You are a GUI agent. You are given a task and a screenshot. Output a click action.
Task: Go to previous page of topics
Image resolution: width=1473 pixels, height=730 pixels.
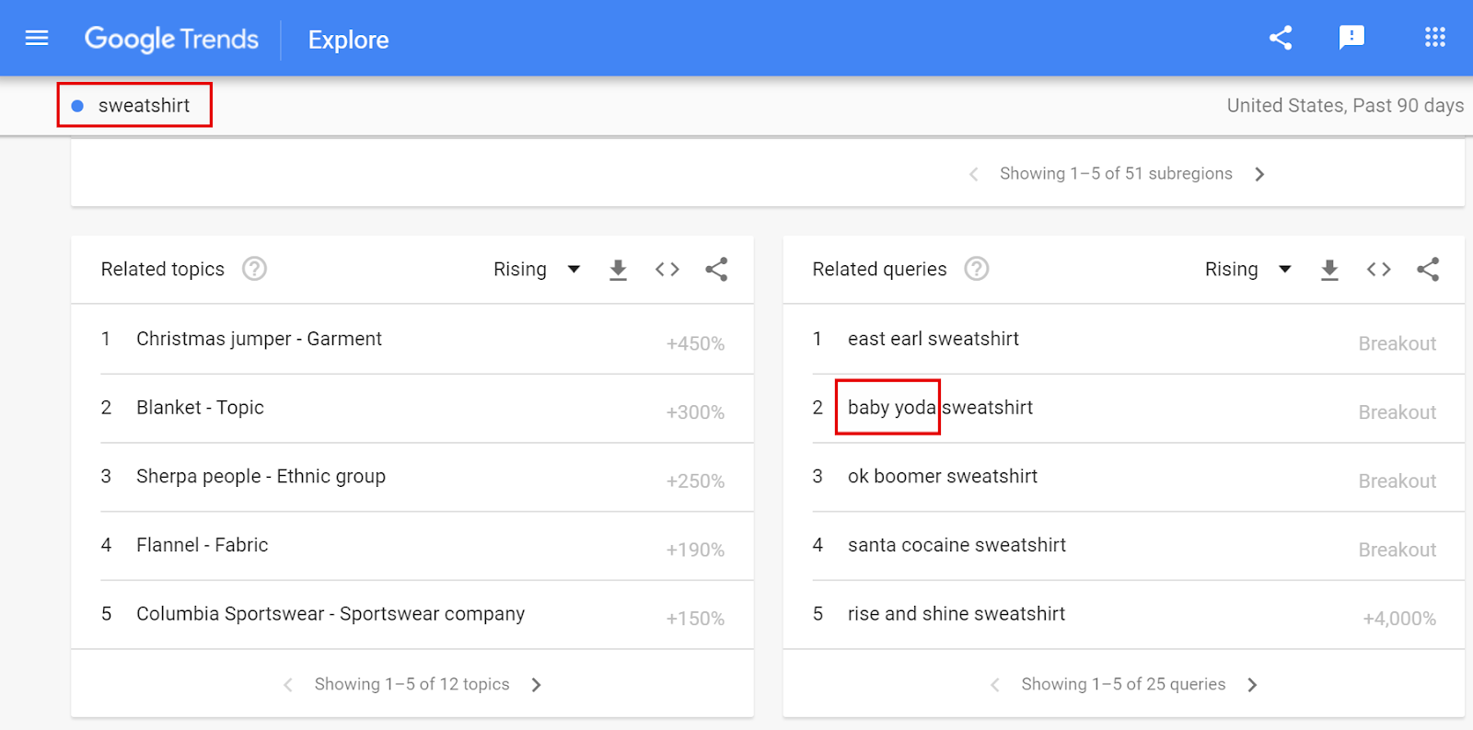click(288, 685)
